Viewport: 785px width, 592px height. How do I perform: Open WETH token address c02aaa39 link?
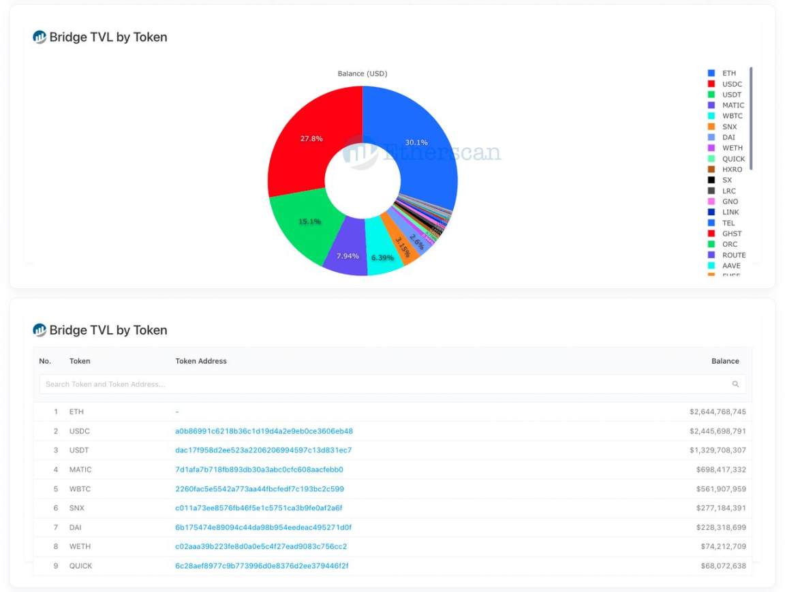pyautogui.click(x=261, y=546)
